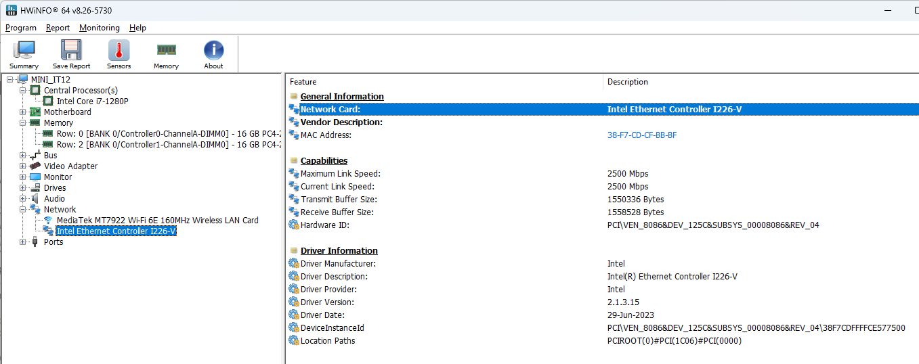Click the icon beside MAC Address
This screenshot has width=919, height=364.
pyautogui.click(x=293, y=135)
